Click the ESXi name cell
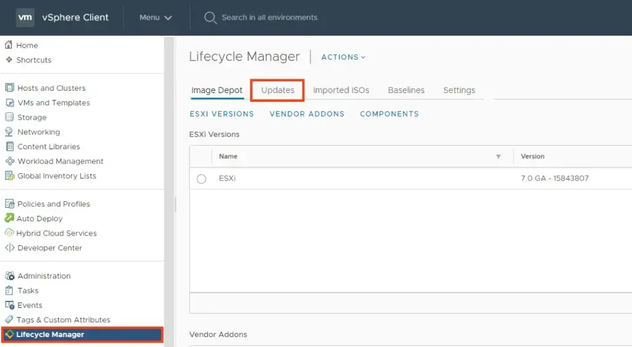632x347 pixels. tap(227, 178)
